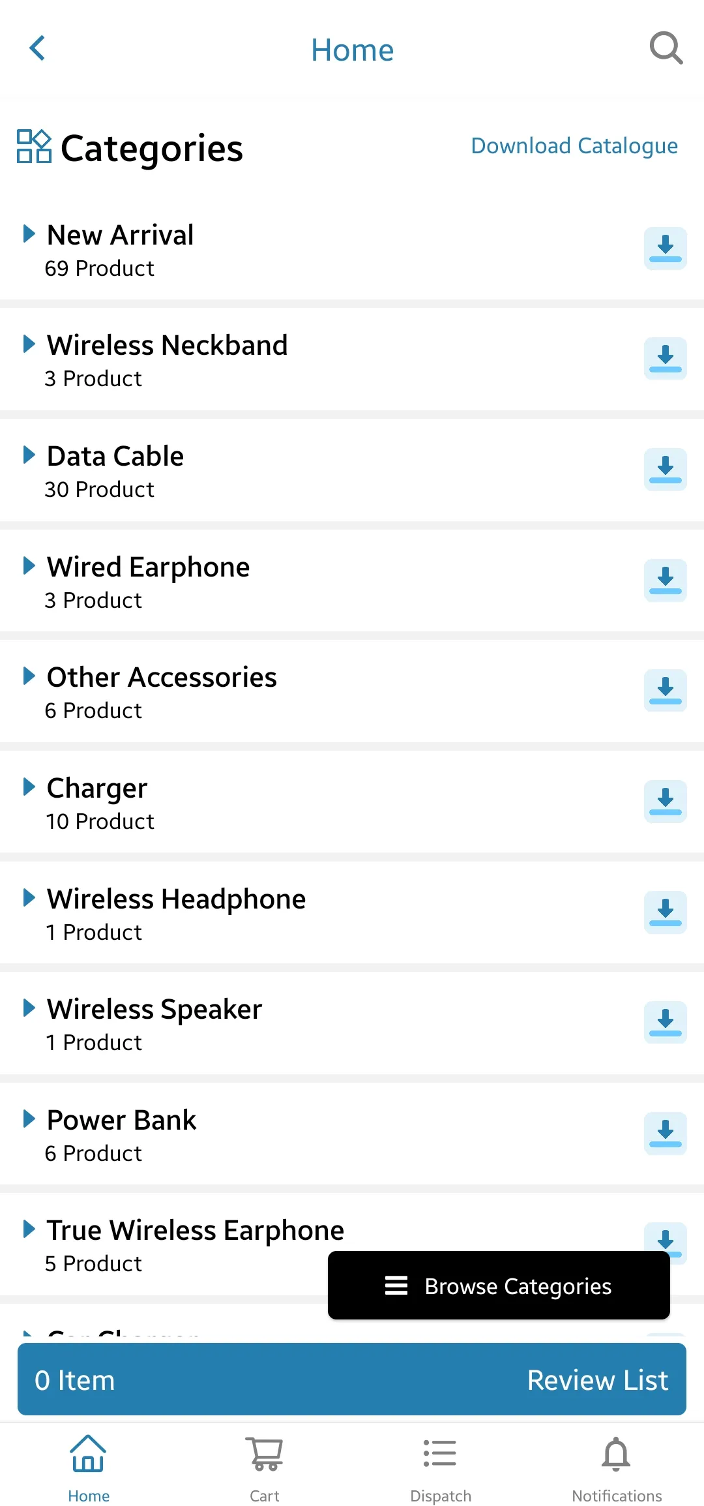
Task: Expand the Wireless Headphone category arrow
Action: pos(29,897)
